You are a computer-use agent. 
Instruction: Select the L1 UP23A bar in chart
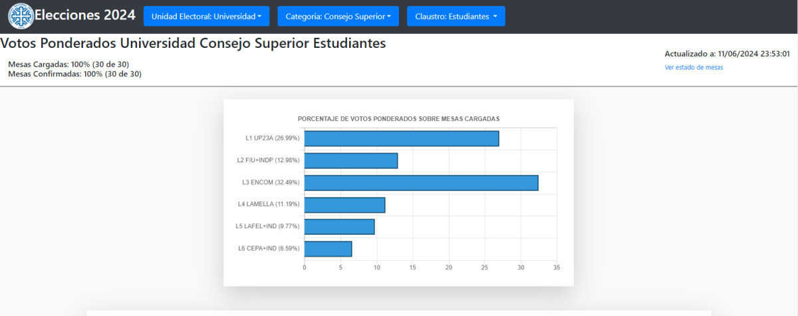[402, 138]
